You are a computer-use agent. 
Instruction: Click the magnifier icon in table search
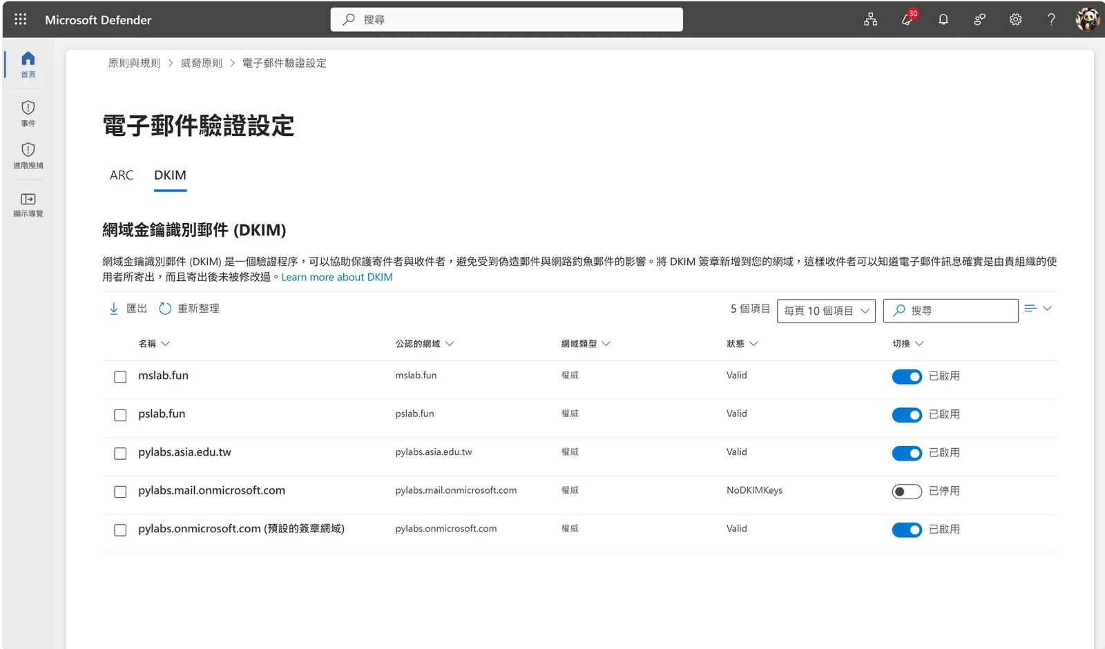click(x=899, y=311)
